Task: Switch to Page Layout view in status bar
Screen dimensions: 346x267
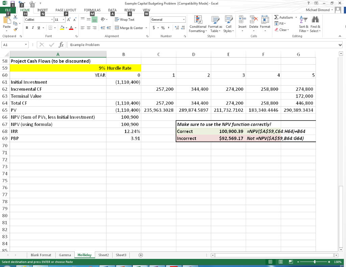Action: tap(281, 262)
